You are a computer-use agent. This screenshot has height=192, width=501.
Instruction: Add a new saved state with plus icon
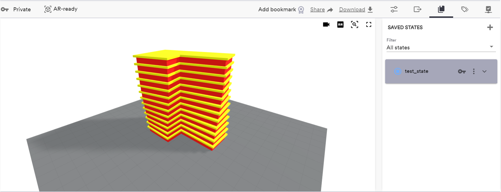pyautogui.click(x=490, y=27)
